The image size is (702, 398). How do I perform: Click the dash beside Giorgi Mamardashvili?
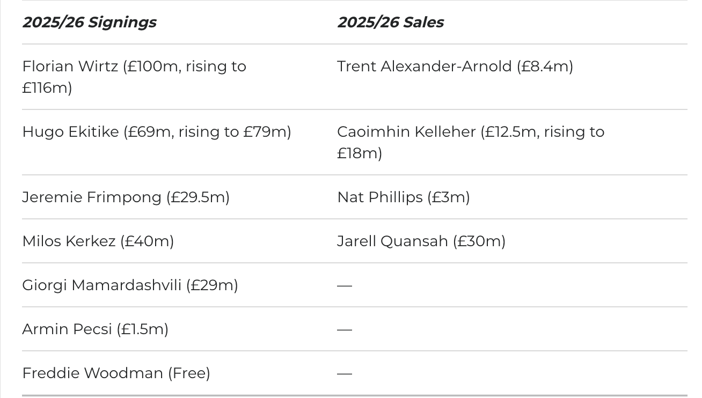pyautogui.click(x=345, y=285)
